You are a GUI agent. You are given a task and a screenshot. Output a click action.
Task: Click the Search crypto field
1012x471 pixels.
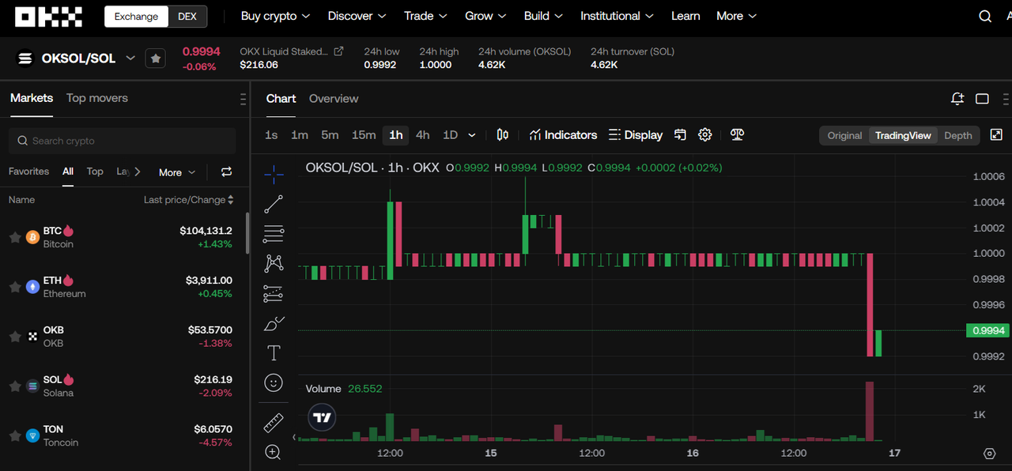tap(123, 141)
